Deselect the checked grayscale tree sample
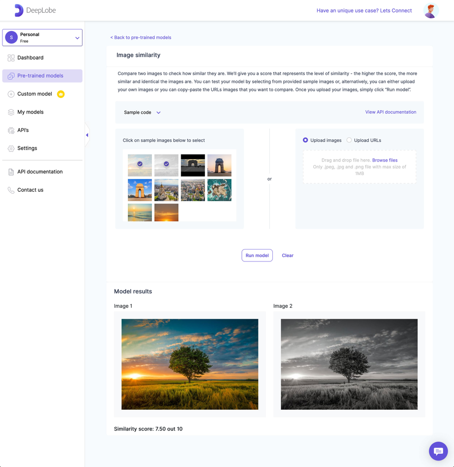This screenshot has height=467, width=454. click(166, 165)
